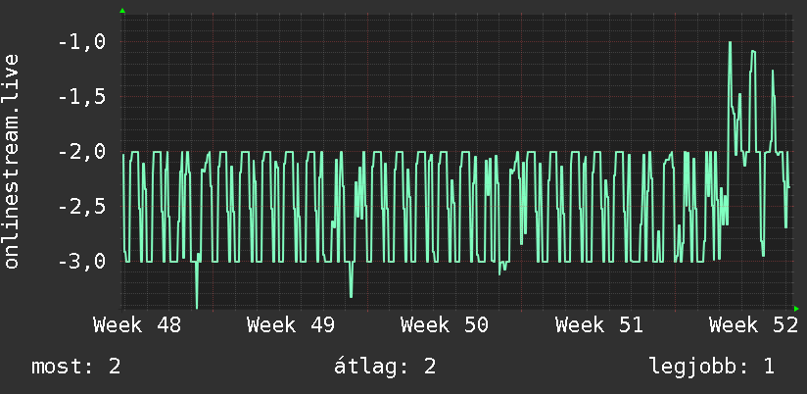
Task: Click the 'most: 2' statistic
Action: [x=76, y=367]
